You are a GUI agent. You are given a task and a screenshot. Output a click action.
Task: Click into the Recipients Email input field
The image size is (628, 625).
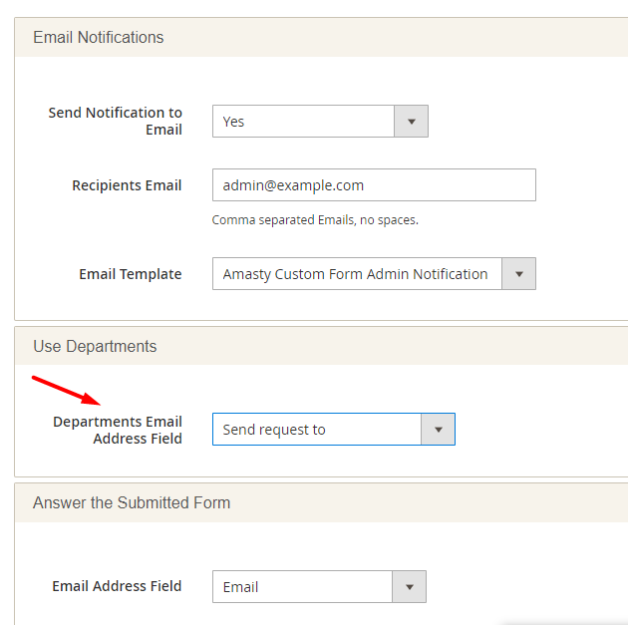374,185
